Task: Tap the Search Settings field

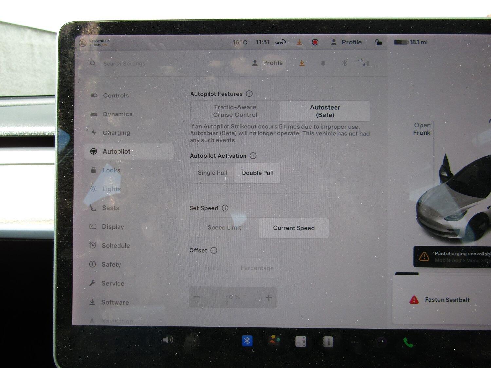Action: coord(124,64)
